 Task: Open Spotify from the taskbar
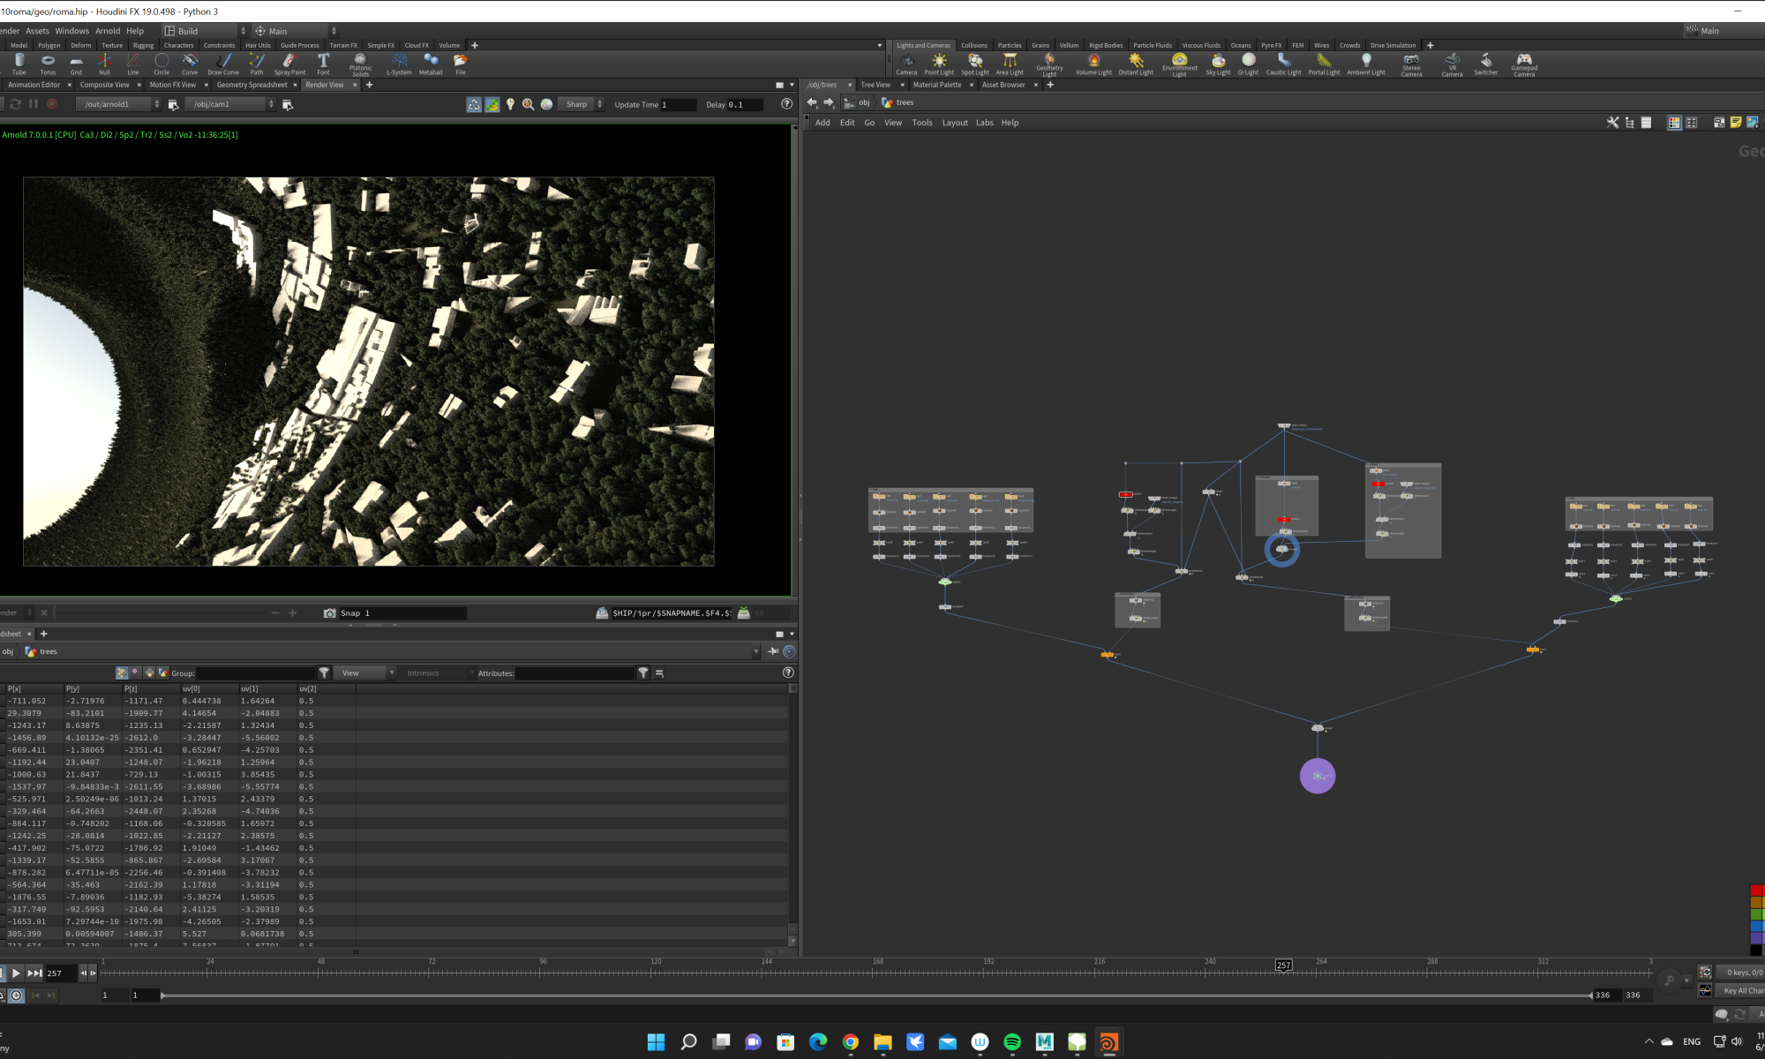tap(1012, 1042)
